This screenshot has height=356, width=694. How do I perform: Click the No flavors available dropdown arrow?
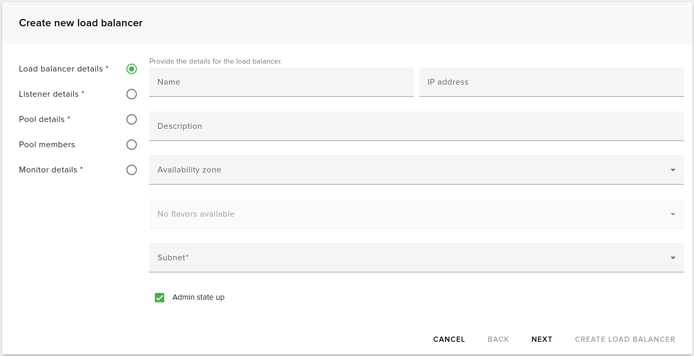pos(672,214)
